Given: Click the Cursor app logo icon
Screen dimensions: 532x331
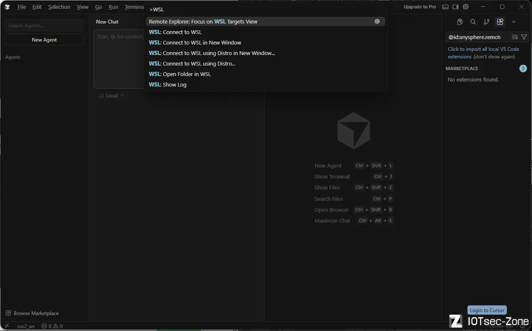Looking at the screenshot, I should coord(7,7).
